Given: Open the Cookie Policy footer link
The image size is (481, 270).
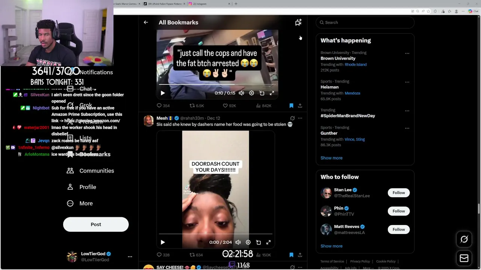Looking at the screenshot, I should (x=386, y=261).
